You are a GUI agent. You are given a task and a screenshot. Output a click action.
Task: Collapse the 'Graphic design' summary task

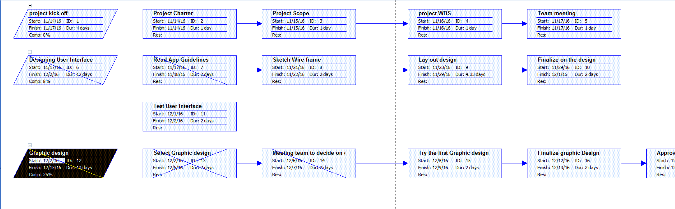pos(30,145)
